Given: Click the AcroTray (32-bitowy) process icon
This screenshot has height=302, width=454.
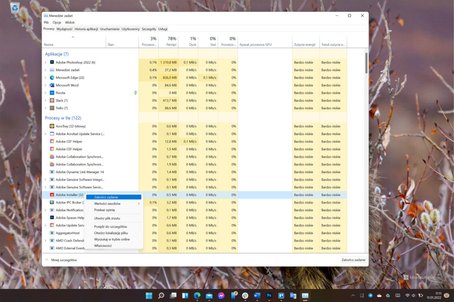Looking at the screenshot, I should (52, 126).
